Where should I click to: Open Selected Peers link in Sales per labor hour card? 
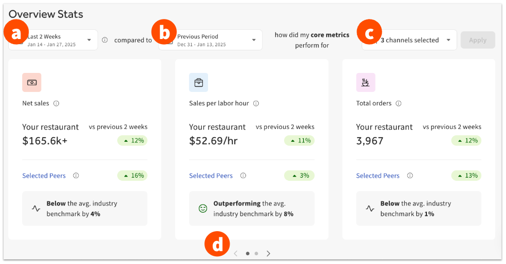pos(211,176)
